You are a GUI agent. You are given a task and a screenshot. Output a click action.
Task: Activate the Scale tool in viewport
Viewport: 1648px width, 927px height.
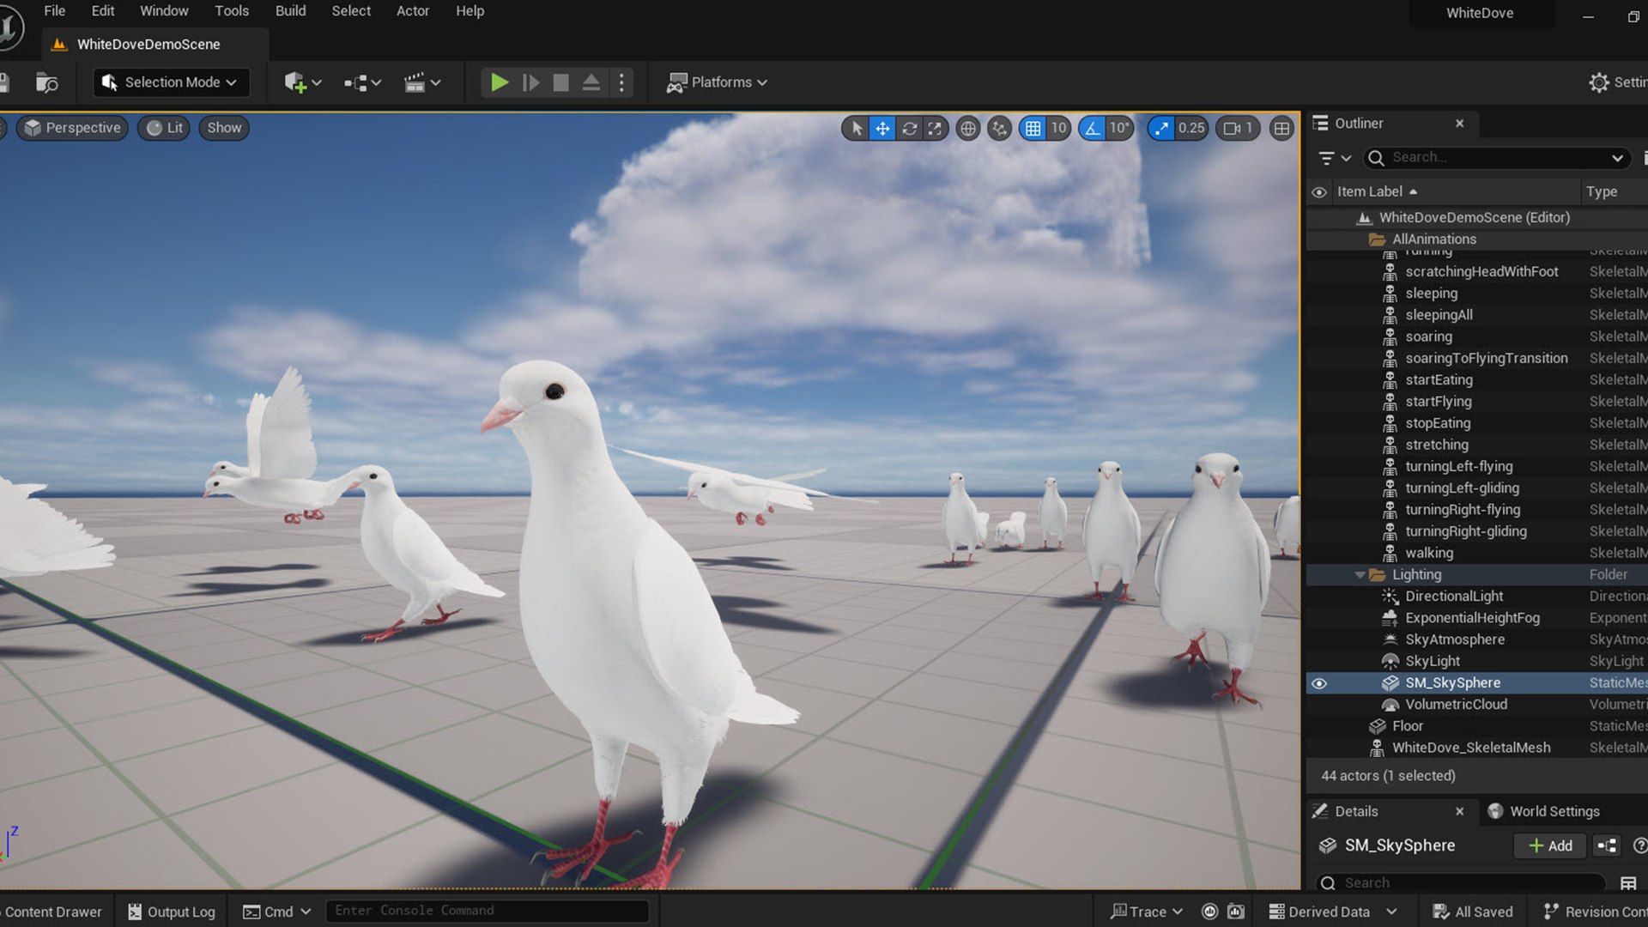[935, 128]
